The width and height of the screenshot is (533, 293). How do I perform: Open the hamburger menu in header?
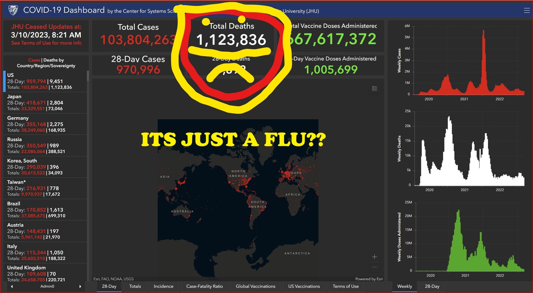pyautogui.click(x=526, y=10)
